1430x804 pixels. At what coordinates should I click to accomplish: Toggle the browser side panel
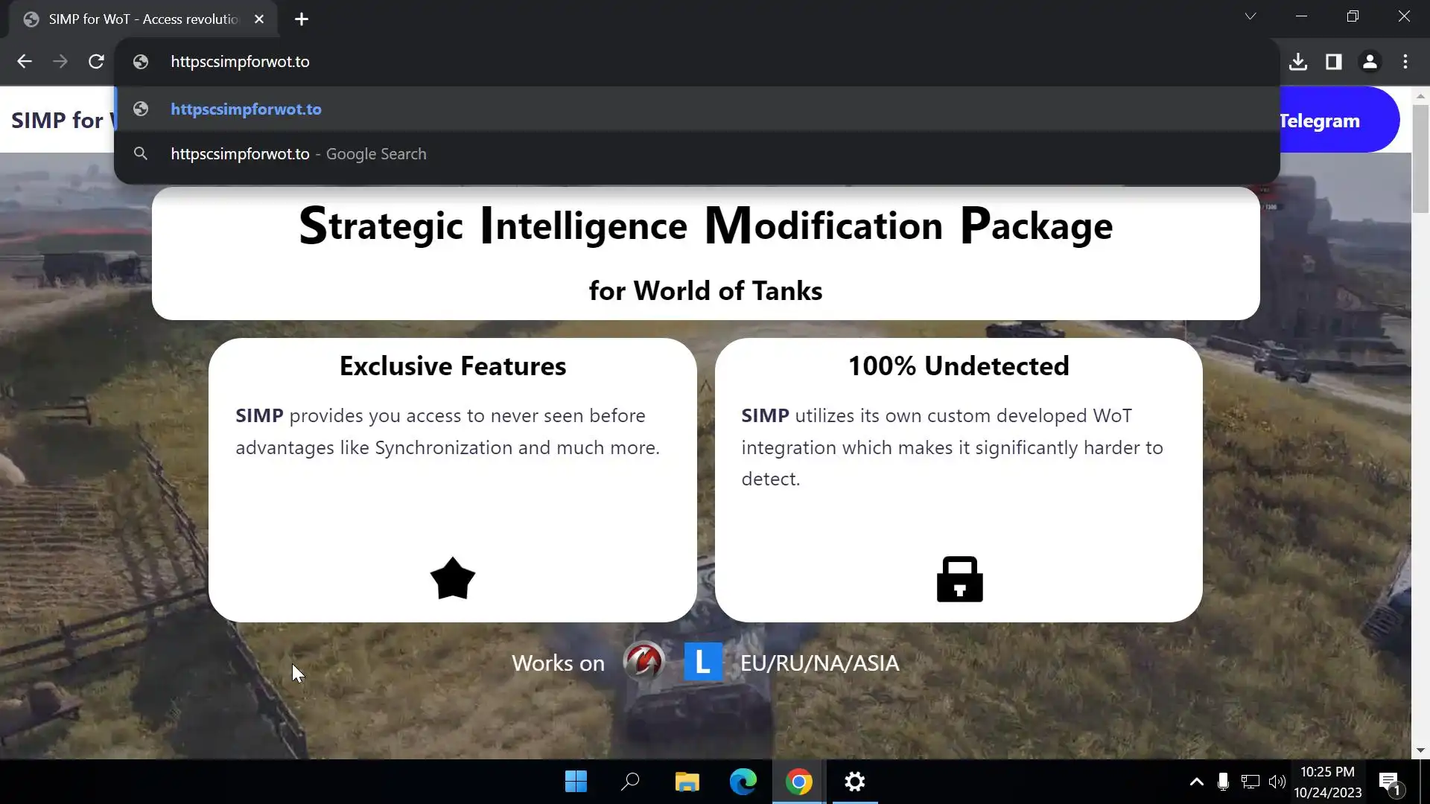(x=1334, y=62)
